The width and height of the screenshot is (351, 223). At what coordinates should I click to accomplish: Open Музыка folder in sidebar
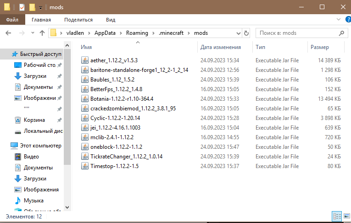pyautogui.click(x=33, y=201)
